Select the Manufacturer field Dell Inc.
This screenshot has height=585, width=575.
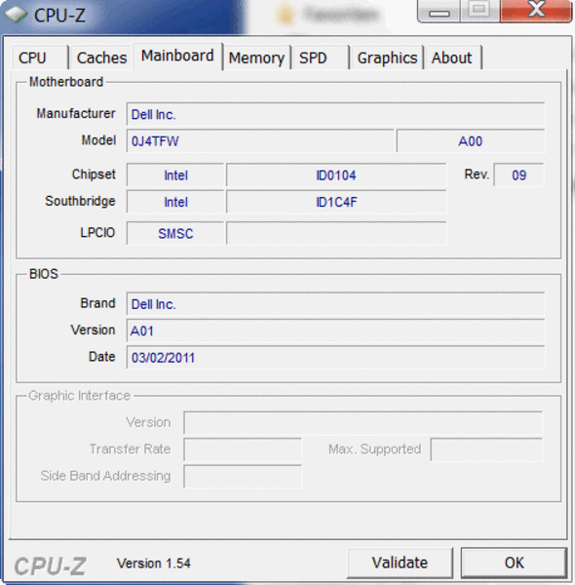[x=335, y=114]
